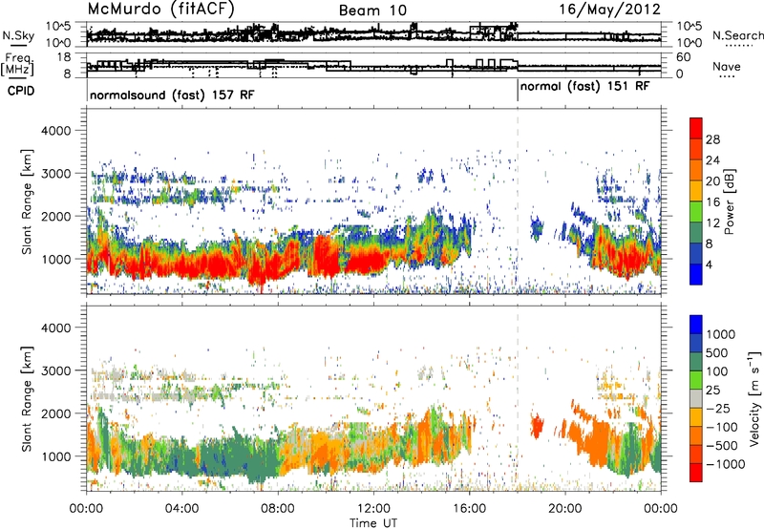This screenshot has height=529, width=764.
Task: Click the 16/May/2012 date label
Action: coord(609,9)
